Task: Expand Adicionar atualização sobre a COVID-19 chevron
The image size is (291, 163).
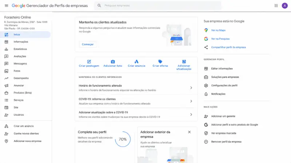Action: [191, 114]
